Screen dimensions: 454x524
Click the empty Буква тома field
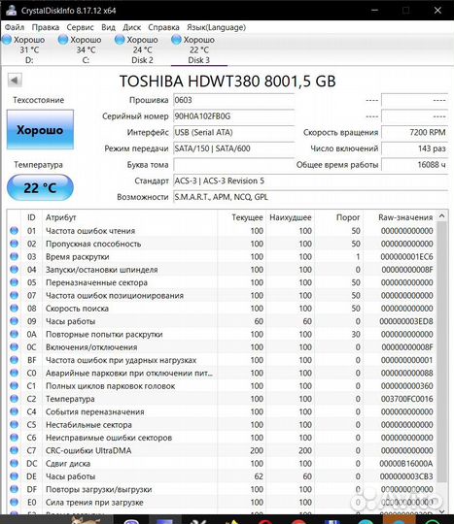[x=233, y=164]
